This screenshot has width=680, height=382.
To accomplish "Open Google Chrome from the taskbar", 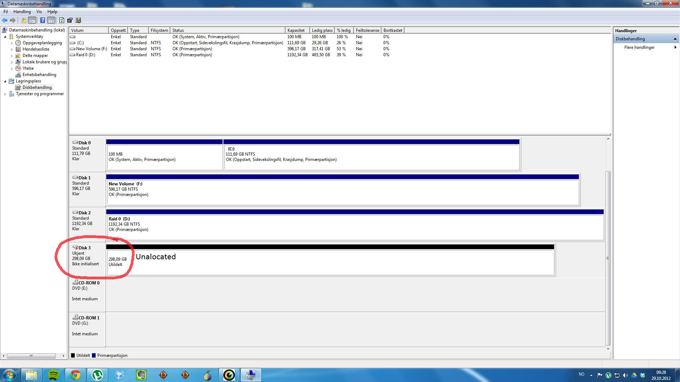I will (x=75, y=375).
